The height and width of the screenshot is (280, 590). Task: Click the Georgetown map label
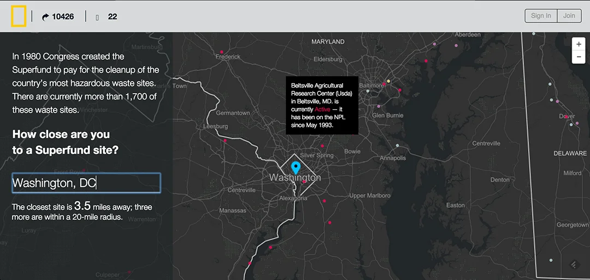click(573, 225)
